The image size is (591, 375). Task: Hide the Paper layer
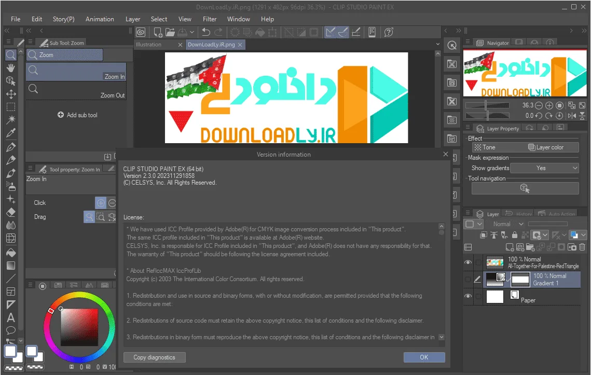coord(468,296)
